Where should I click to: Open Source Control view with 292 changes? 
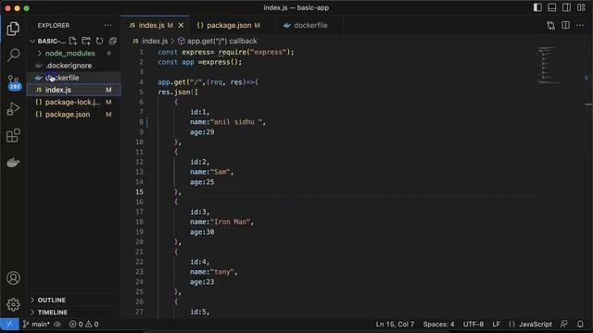point(14,82)
